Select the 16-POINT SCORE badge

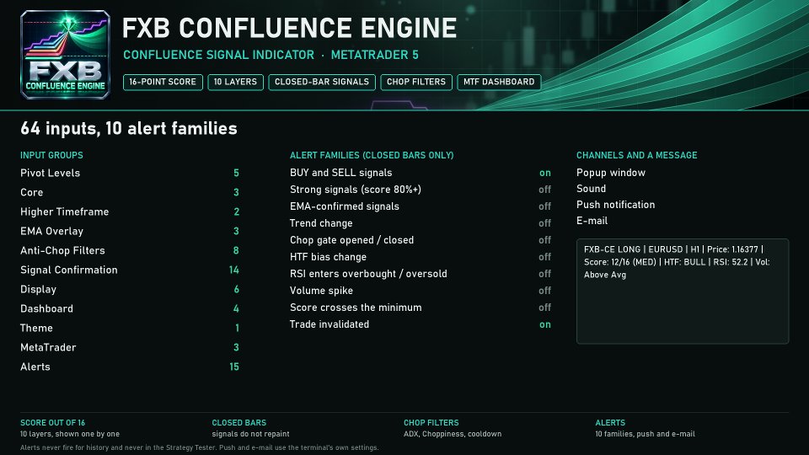tap(163, 82)
